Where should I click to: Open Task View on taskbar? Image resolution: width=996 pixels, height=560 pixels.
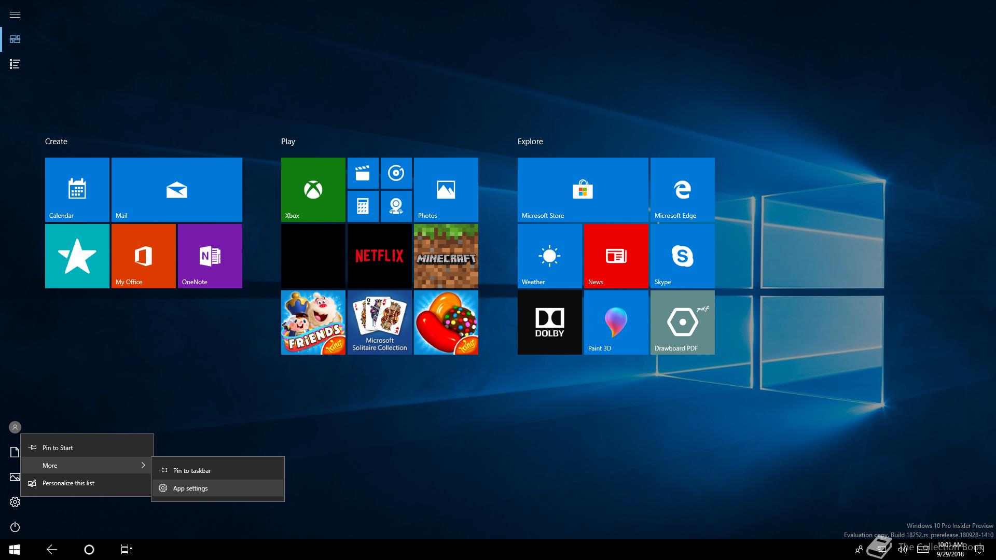tap(127, 550)
